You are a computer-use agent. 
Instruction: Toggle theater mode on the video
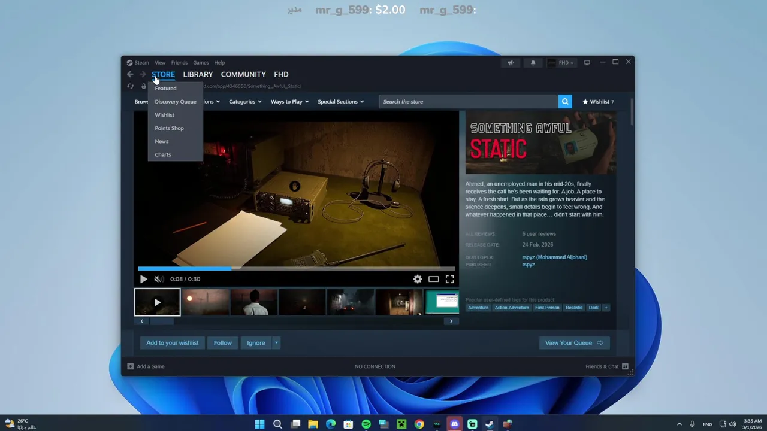point(434,279)
